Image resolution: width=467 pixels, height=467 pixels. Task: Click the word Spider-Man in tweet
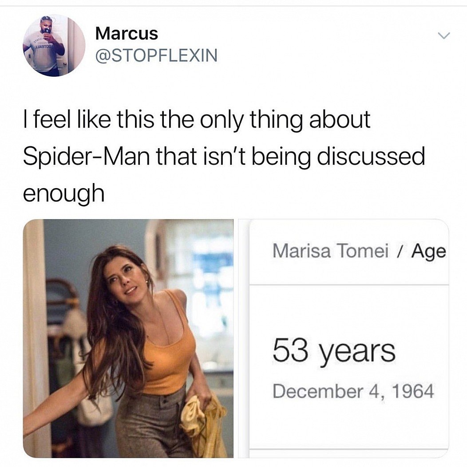[x=87, y=157]
